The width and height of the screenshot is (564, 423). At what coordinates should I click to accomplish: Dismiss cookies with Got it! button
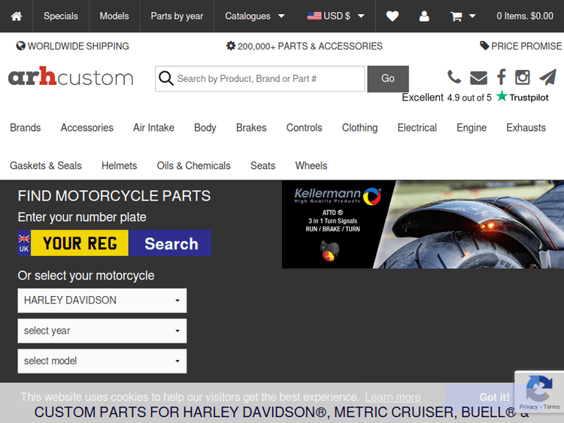pos(494,397)
